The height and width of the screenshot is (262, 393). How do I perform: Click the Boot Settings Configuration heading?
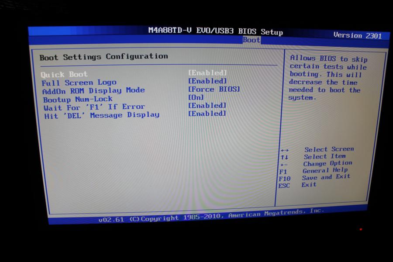coord(103,57)
